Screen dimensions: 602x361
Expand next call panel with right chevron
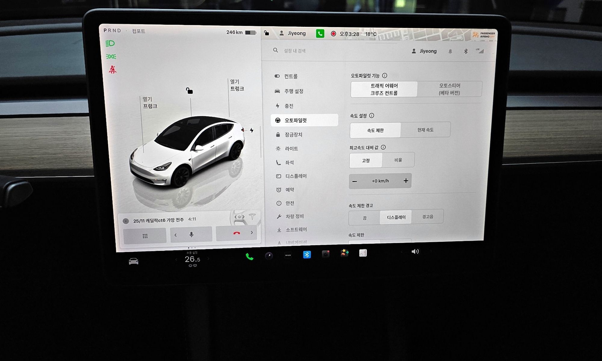[252, 233]
